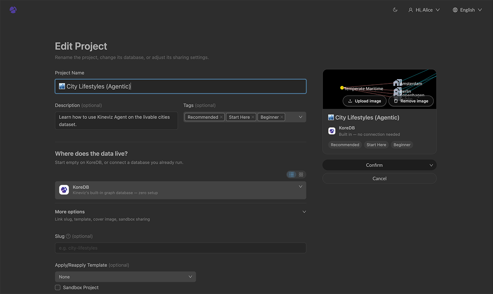Click the Cancel button
493x294 pixels.
click(379, 178)
